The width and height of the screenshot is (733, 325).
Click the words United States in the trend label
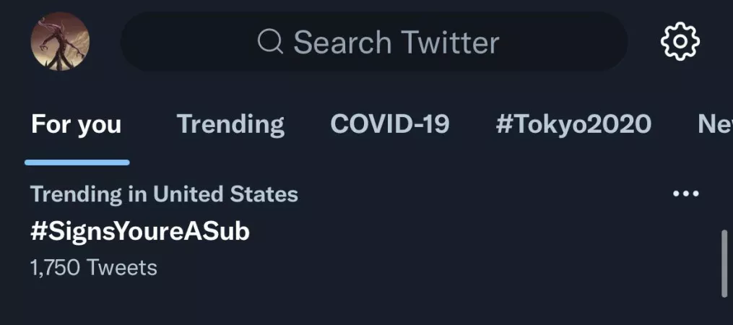[225, 194]
